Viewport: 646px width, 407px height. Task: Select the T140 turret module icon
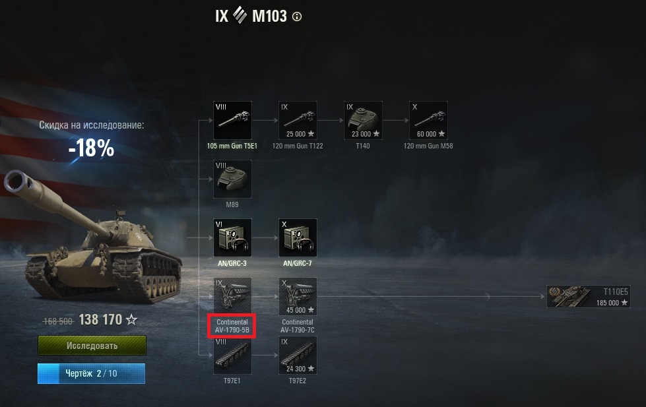(x=363, y=120)
